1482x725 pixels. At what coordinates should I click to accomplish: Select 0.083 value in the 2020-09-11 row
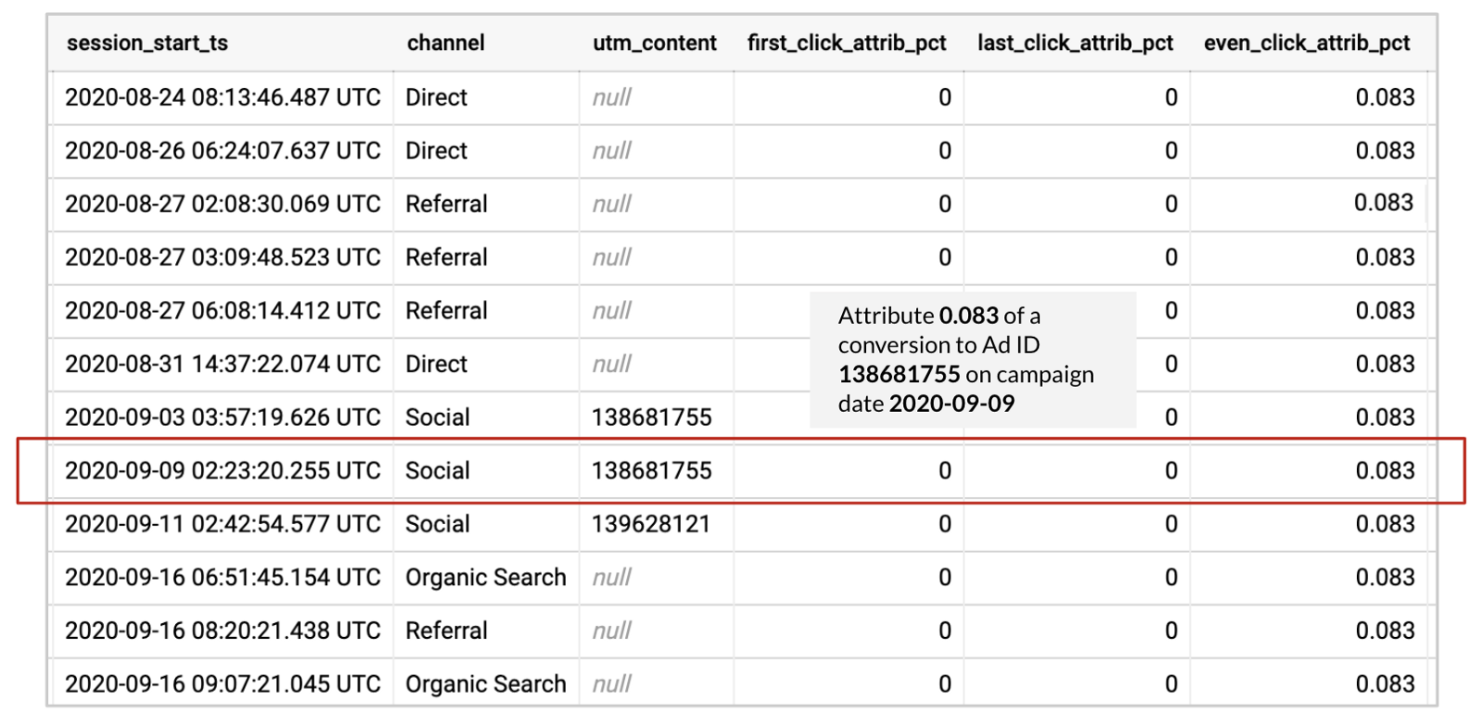(x=1385, y=524)
